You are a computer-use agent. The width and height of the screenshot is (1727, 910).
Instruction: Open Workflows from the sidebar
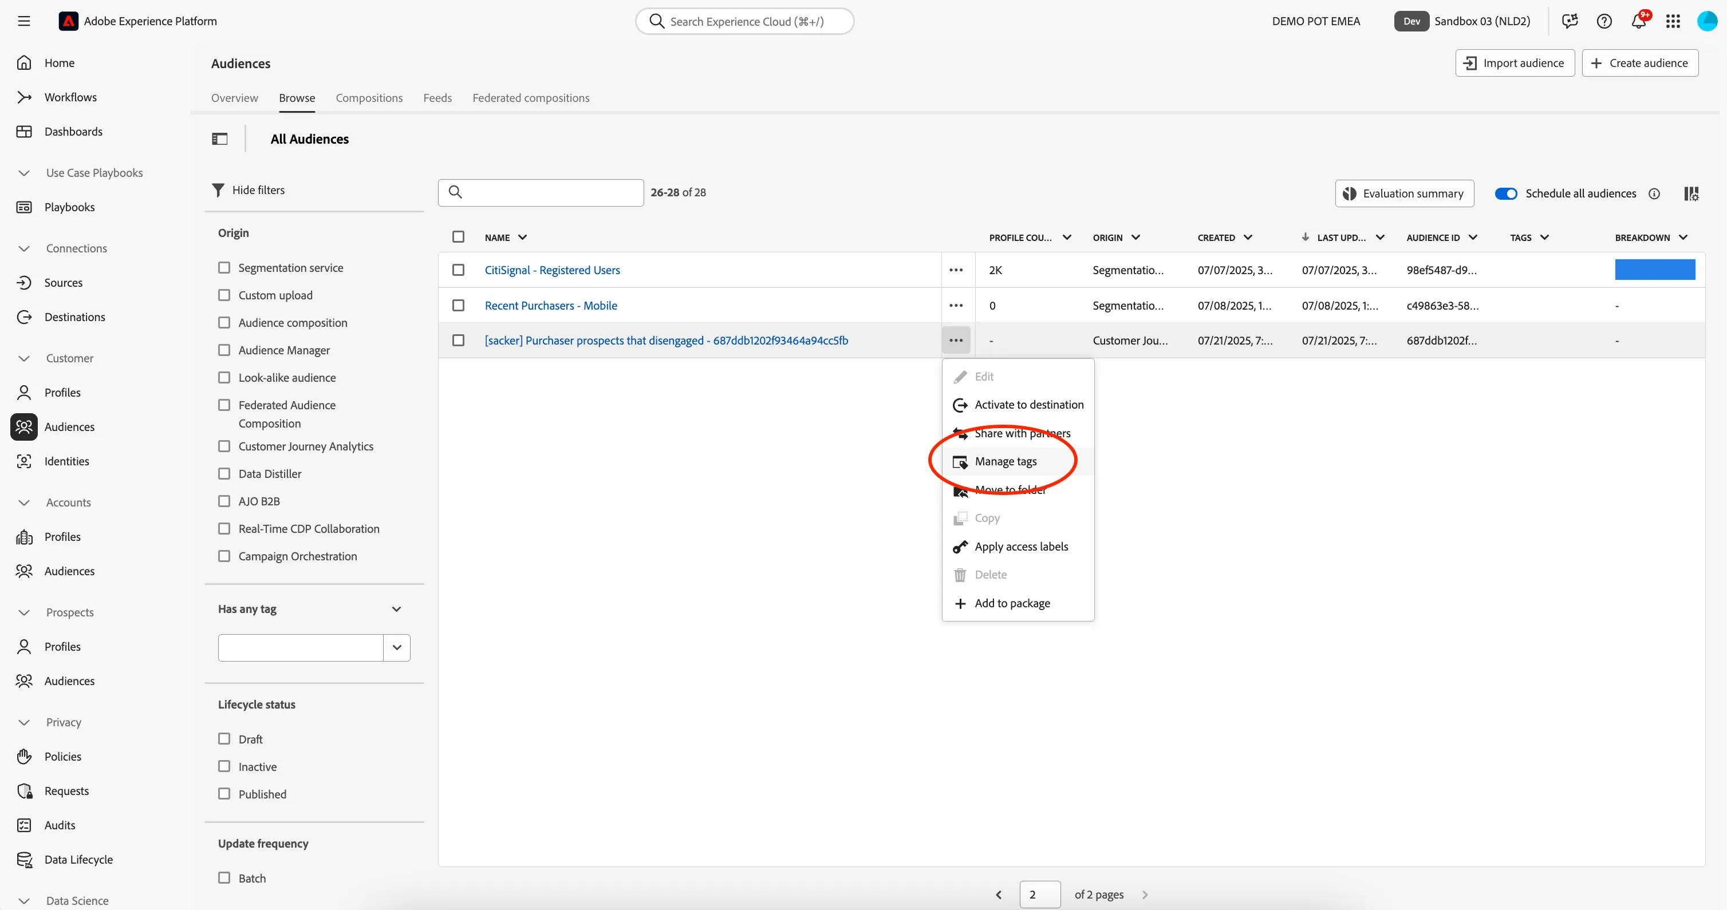click(70, 97)
